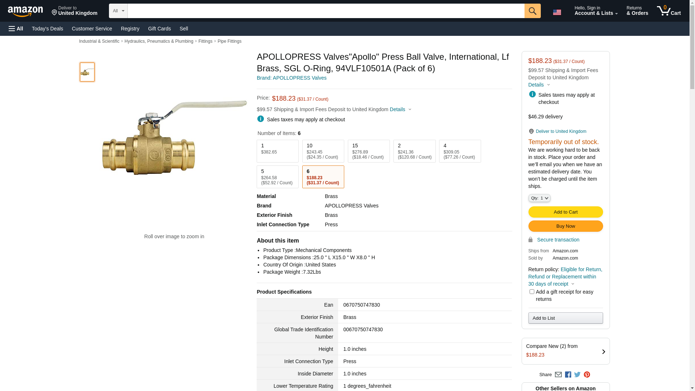Select the 10-item pack option

(323, 151)
